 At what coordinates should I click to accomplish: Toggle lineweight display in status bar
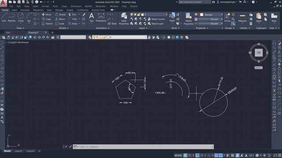(x=228, y=155)
